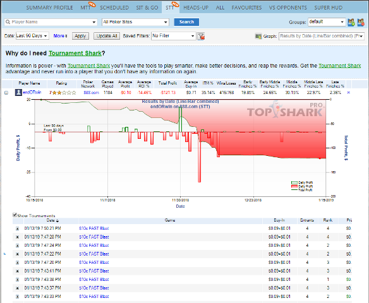
Task: Click the Apply button
Action: (80, 36)
